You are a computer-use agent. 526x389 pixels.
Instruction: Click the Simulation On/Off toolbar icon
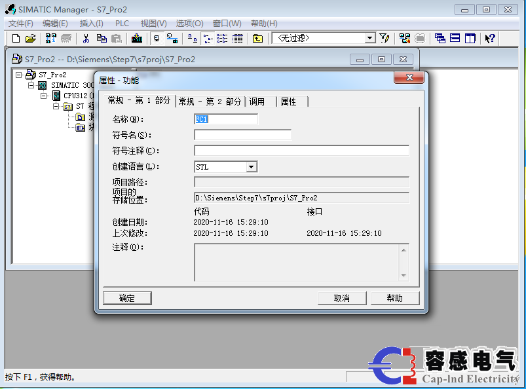[420, 39]
